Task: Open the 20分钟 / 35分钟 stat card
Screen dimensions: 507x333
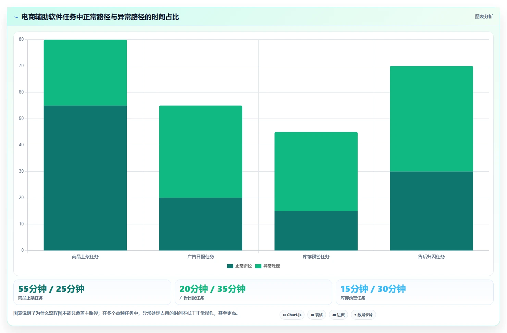Action: (x=253, y=292)
